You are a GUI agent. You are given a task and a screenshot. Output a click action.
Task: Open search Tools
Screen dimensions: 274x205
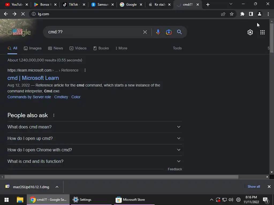pos(177,48)
